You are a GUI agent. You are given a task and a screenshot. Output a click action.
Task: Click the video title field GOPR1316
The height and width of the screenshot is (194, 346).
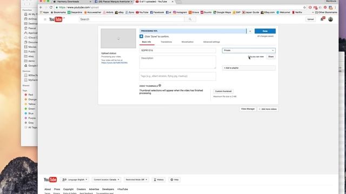pos(178,50)
